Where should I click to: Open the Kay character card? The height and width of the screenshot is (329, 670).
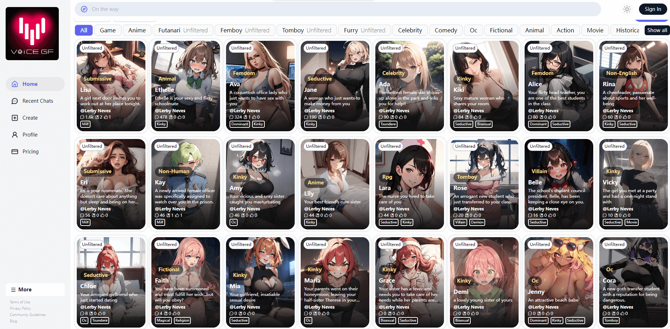click(186, 184)
